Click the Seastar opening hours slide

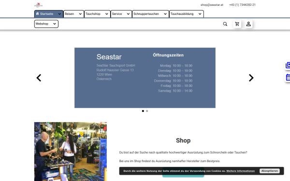(145, 78)
